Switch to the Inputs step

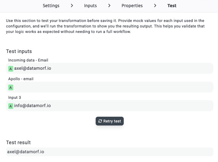pyautogui.click(x=90, y=5)
